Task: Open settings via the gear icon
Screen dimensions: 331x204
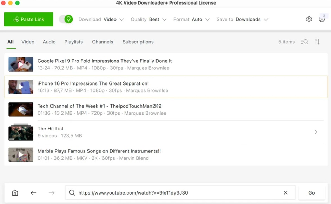Action: [309, 19]
